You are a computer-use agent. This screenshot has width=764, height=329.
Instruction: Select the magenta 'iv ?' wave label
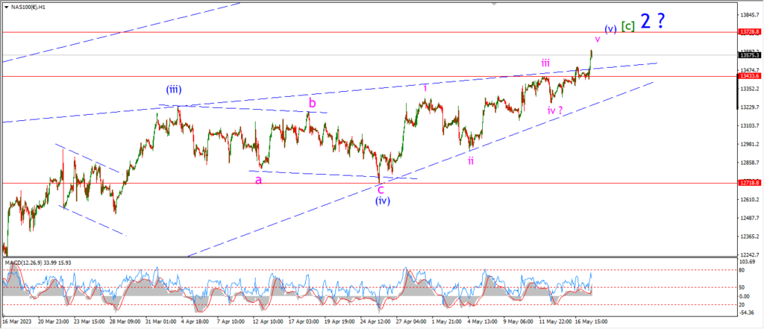(554, 110)
